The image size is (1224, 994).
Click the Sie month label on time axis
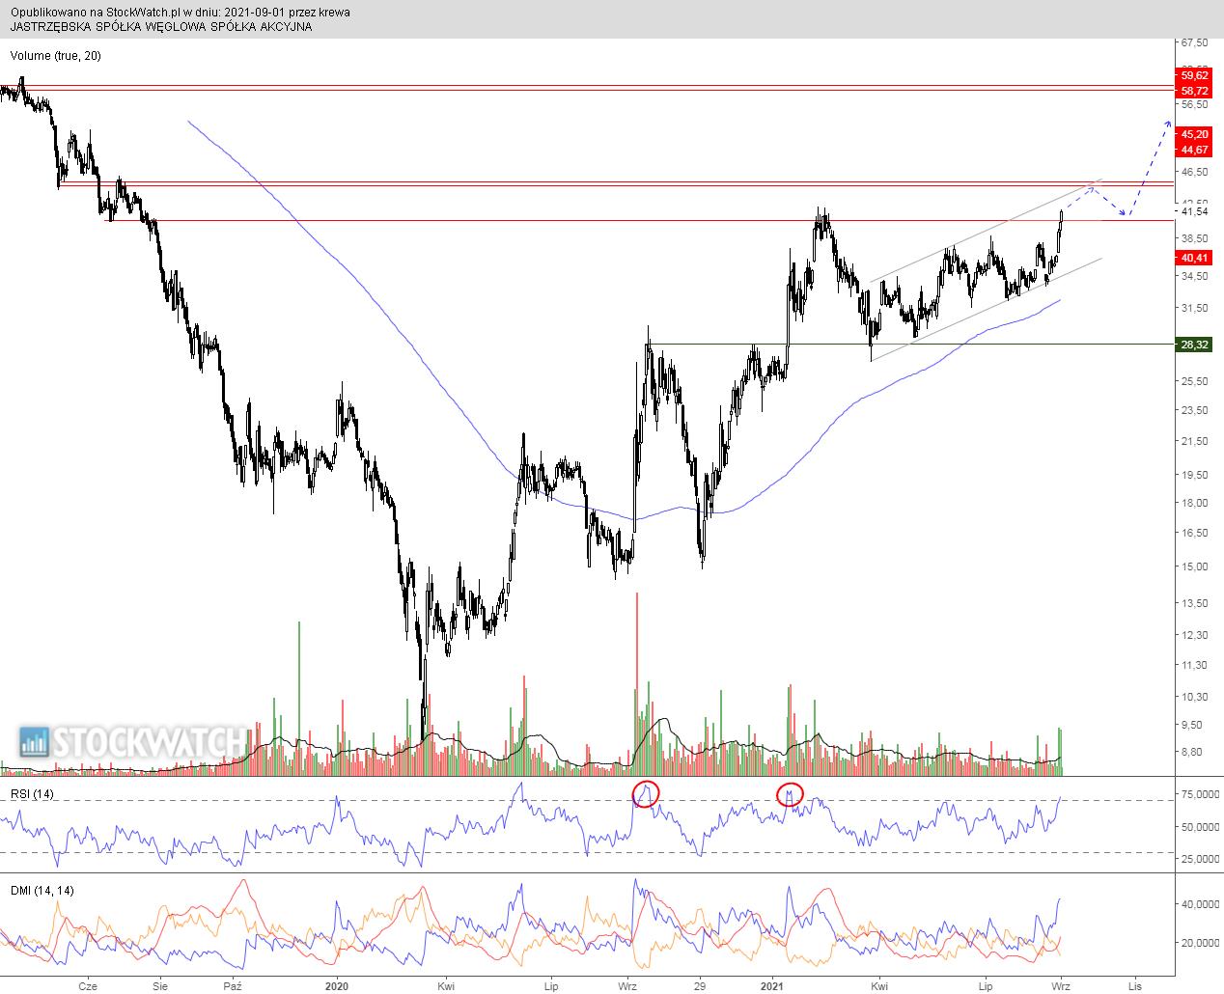pos(158,986)
